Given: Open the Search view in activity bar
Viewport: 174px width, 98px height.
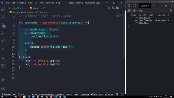Looking at the screenshot, I should point(3,17).
